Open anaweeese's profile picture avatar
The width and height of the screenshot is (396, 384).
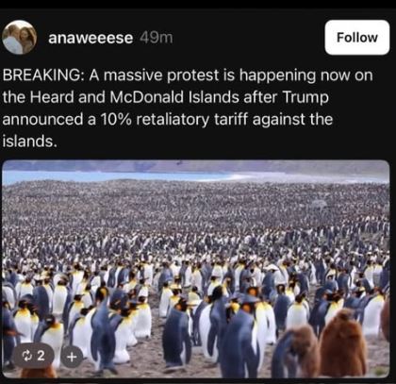point(20,38)
